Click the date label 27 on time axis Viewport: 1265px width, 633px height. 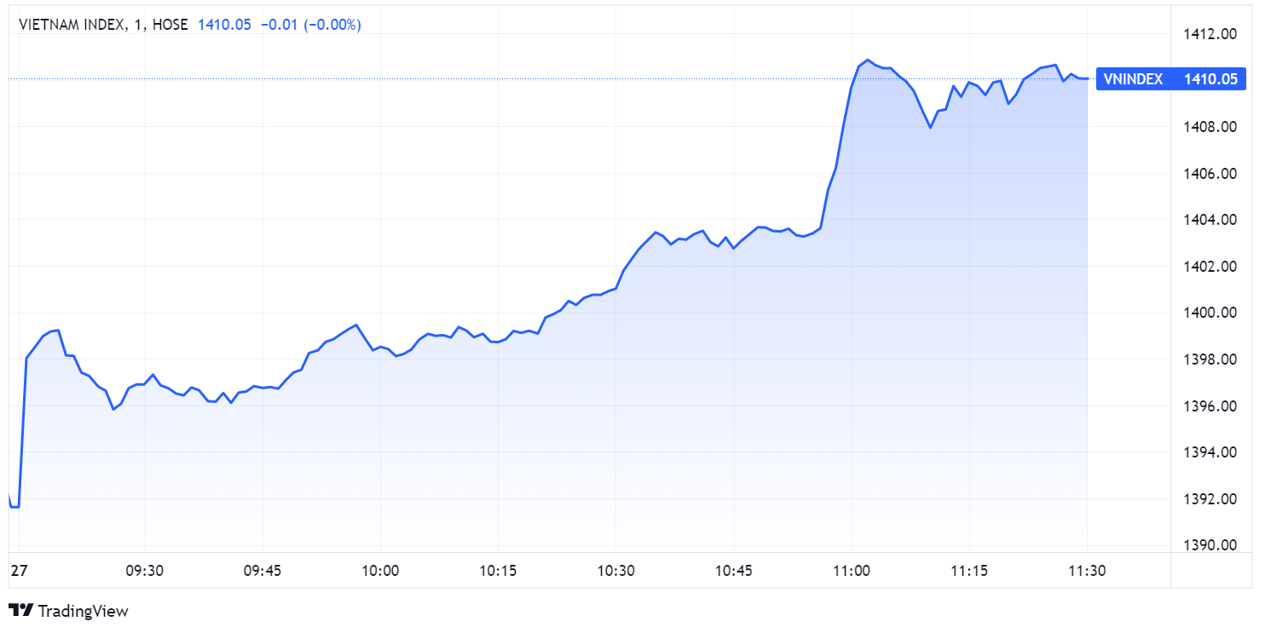tap(17, 571)
